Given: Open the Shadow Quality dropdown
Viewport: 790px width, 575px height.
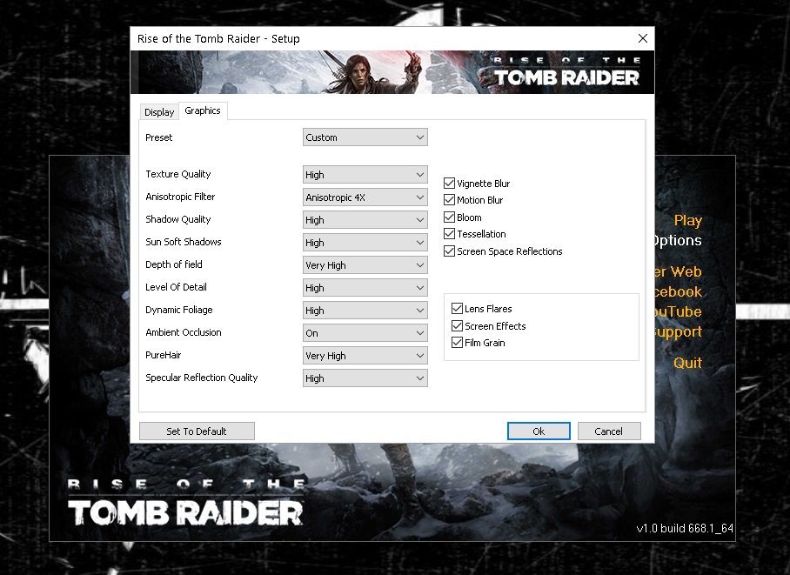Looking at the screenshot, I should [x=365, y=220].
